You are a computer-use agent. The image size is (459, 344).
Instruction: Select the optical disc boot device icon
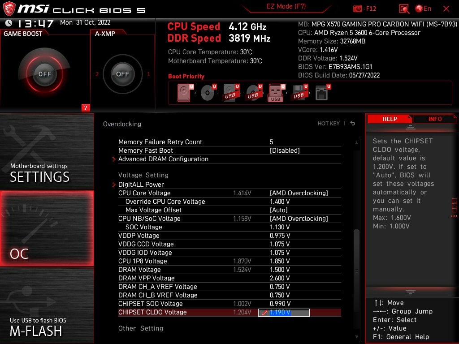208,93
